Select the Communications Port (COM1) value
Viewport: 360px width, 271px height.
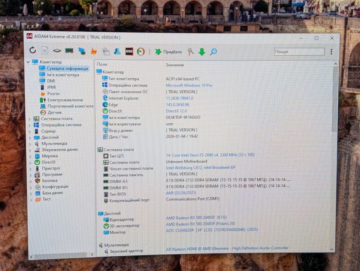[x=193, y=199]
